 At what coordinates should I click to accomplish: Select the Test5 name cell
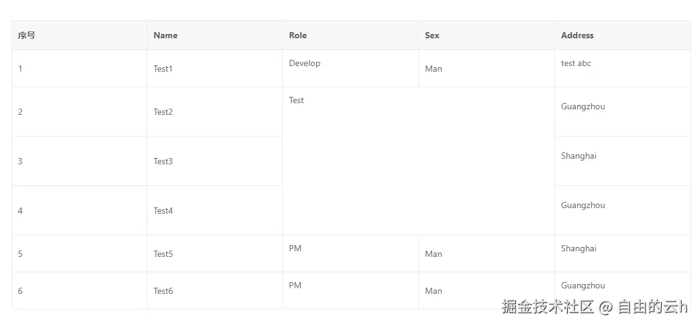tap(163, 254)
